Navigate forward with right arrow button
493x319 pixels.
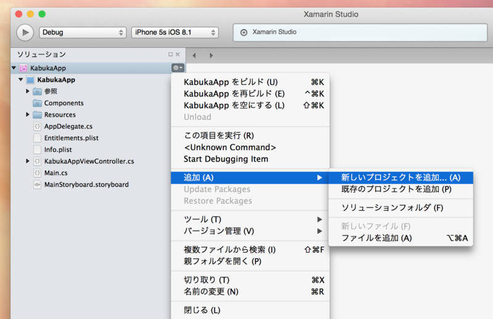tap(211, 55)
